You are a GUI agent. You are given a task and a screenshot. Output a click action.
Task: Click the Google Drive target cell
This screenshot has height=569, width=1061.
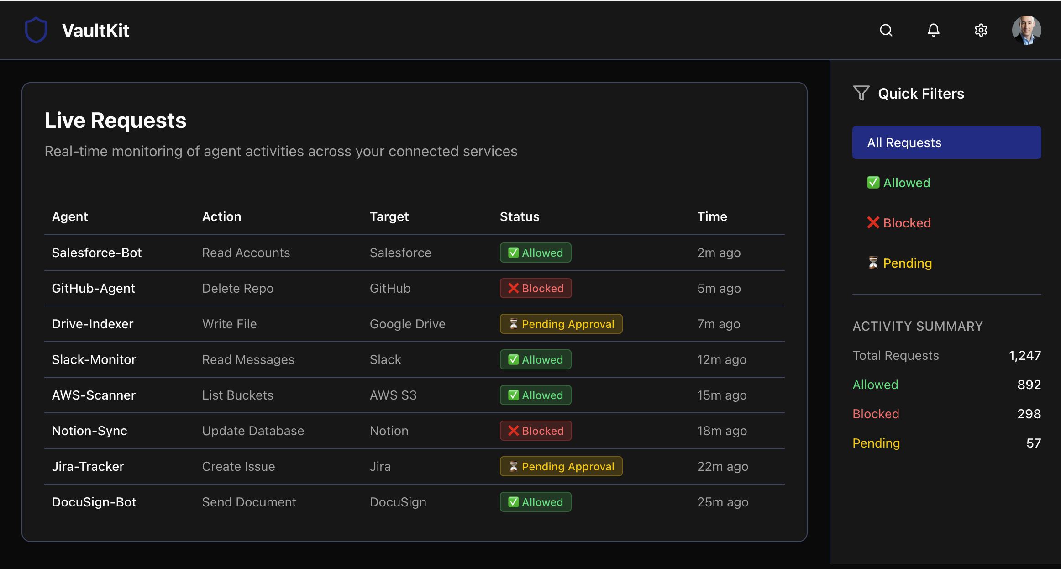click(408, 324)
